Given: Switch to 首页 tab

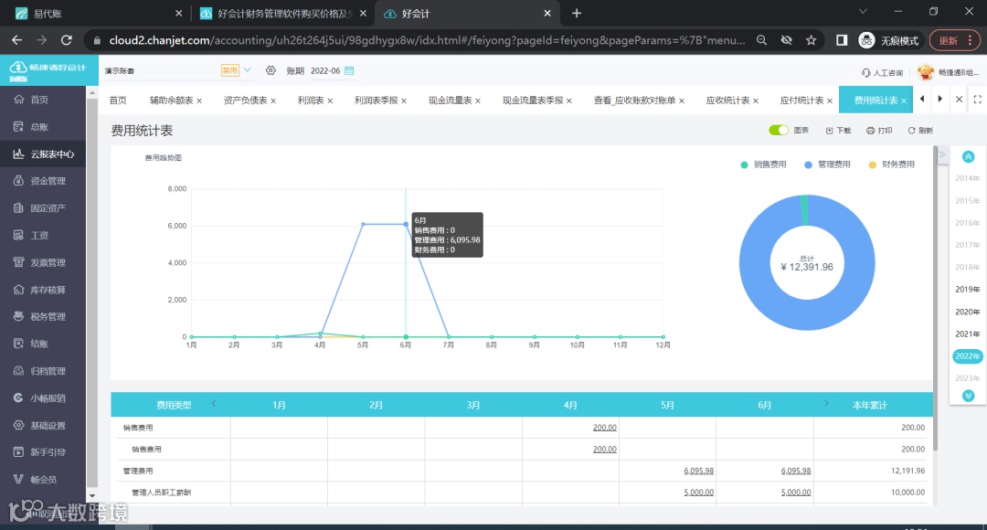Looking at the screenshot, I should pyautogui.click(x=118, y=101).
